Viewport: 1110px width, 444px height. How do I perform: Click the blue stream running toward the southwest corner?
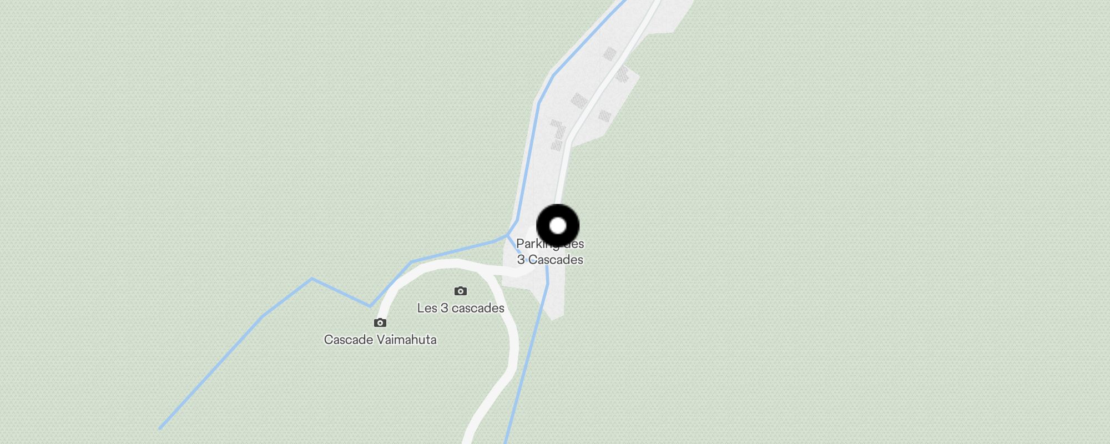coord(211,372)
